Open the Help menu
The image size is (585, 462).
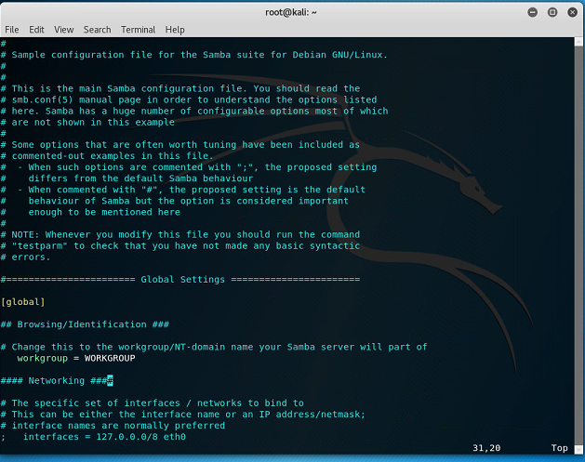click(x=175, y=30)
